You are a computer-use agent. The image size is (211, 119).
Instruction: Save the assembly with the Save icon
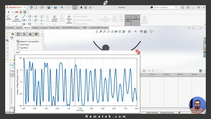point(49,7)
